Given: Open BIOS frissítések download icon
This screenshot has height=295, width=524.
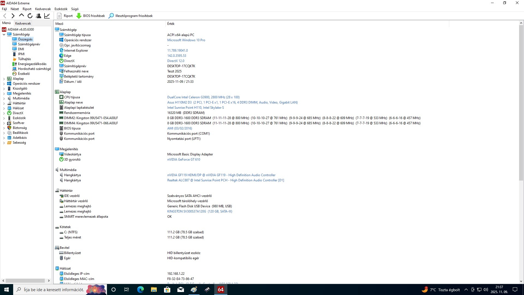Looking at the screenshot, I should [x=79, y=16].
